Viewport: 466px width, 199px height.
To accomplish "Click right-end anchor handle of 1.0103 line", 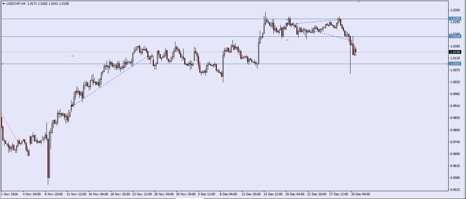I will pos(448,64).
